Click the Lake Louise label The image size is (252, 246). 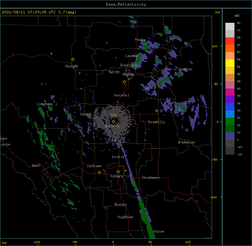pos(5,141)
